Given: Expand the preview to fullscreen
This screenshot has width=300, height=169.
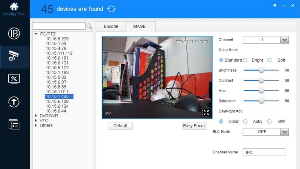Looking at the screenshot, I should (206, 113).
